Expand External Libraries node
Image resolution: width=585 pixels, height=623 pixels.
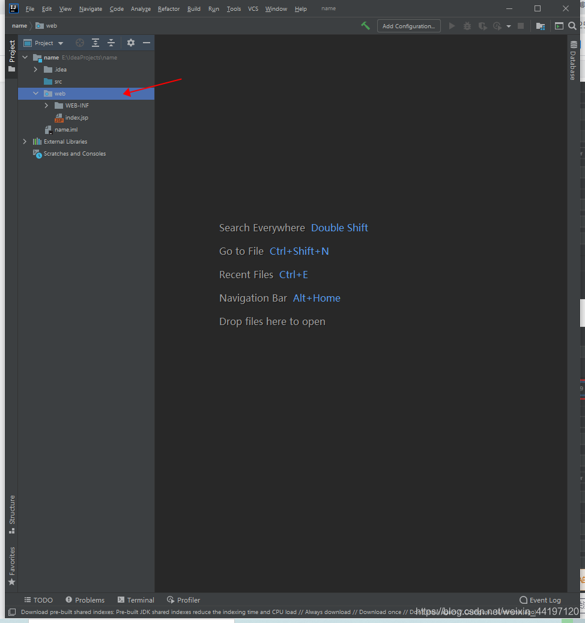(x=25, y=142)
